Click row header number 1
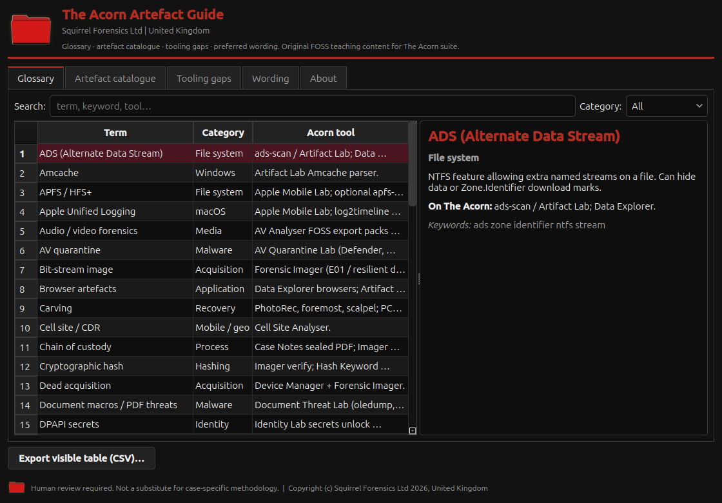722x503 pixels. click(x=26, y=153)
